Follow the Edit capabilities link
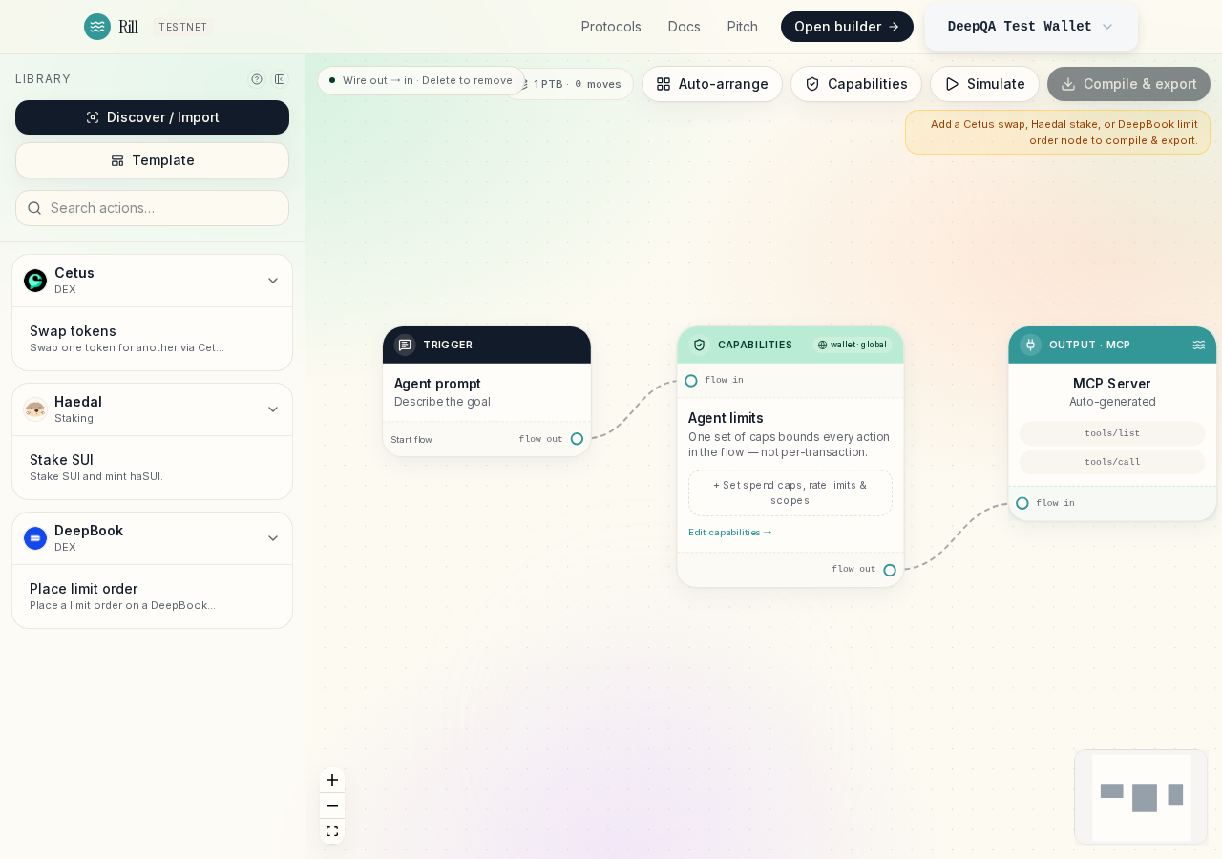The width and height of the screenshot is (1222, 859). [x=730, y=533]
